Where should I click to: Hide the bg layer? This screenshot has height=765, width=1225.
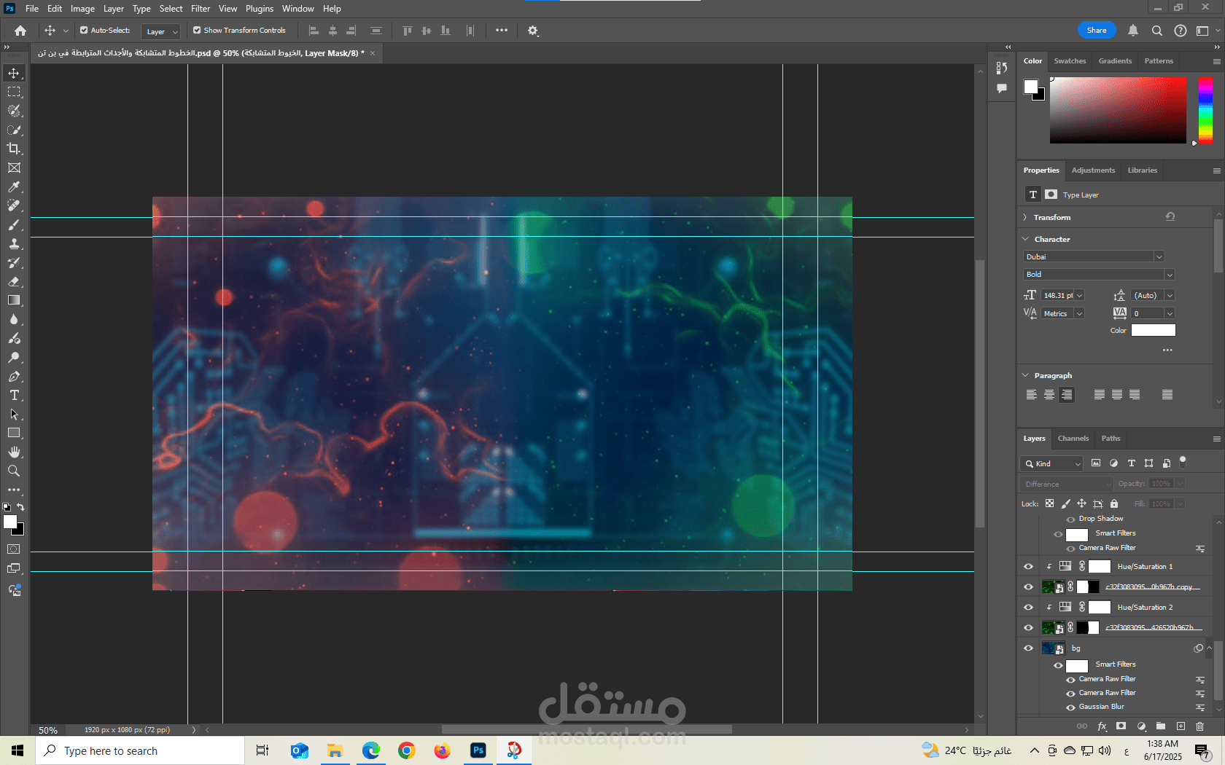1029,648
